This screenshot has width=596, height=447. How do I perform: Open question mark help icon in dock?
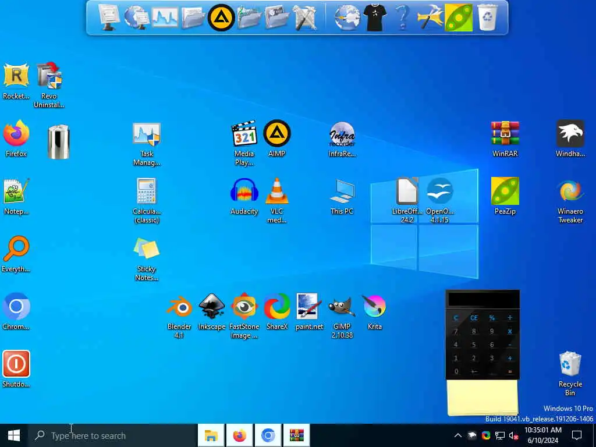click(403, 17)
